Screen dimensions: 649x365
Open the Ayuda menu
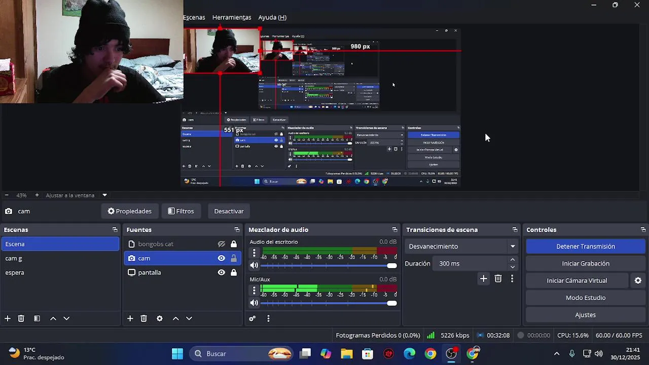click(x=272, y=17)
